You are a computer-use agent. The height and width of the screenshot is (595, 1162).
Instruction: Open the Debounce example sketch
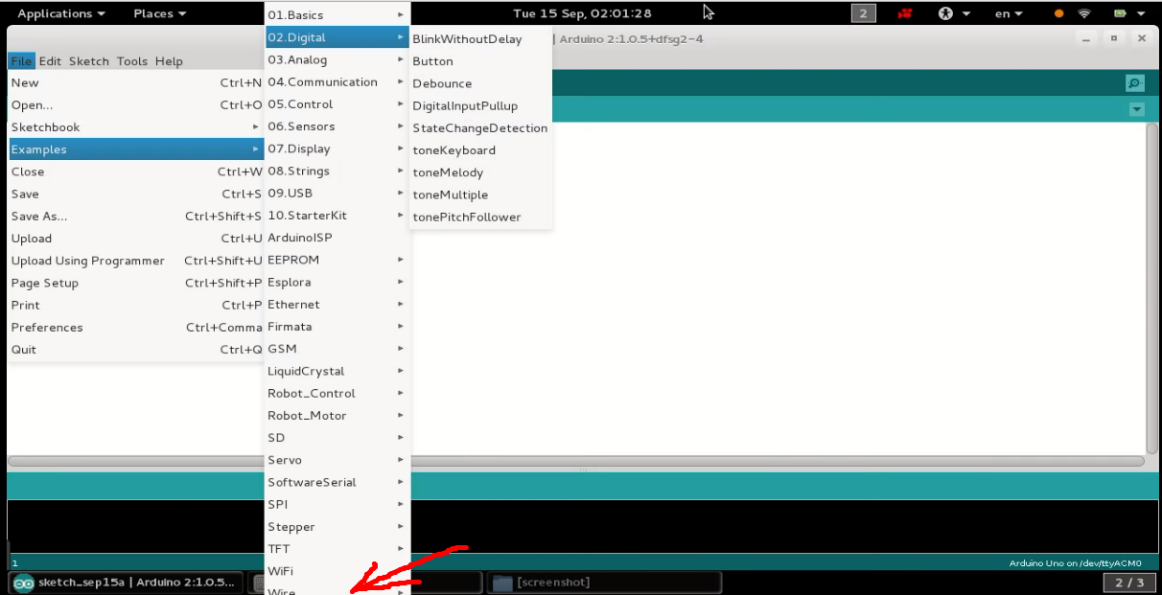coord(481,83)
